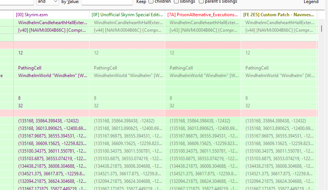Tick the siblings checkbox
The height and width of the screenshot is (190, 328).
pos(176,2)
